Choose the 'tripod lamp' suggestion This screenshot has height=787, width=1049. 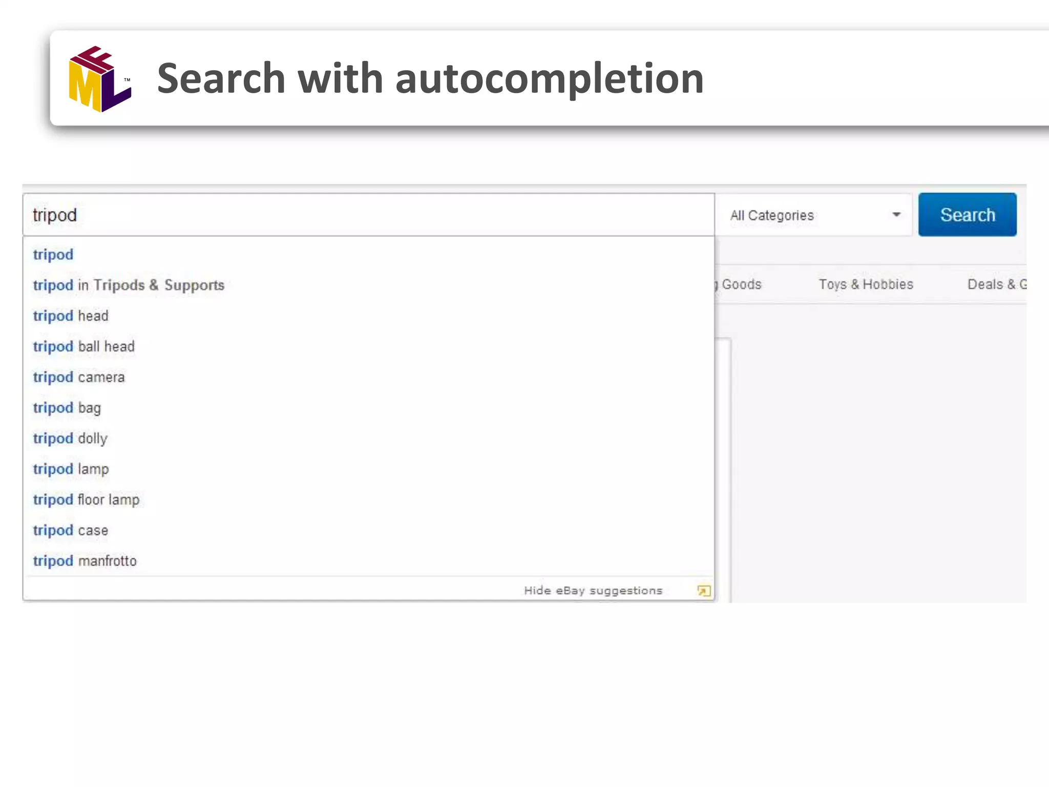(x=71, y=469)
